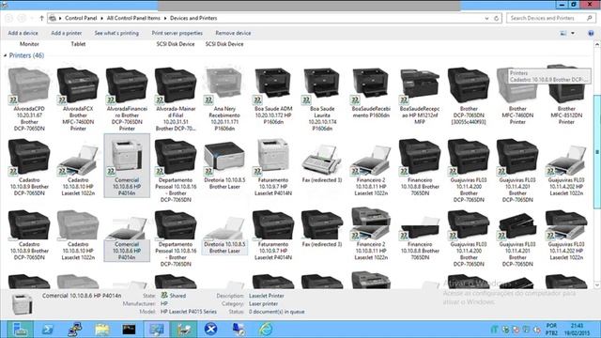Open the change view dropdown arrow
Viewport: 601px width, 338px height.
click(x=573, y=34)
